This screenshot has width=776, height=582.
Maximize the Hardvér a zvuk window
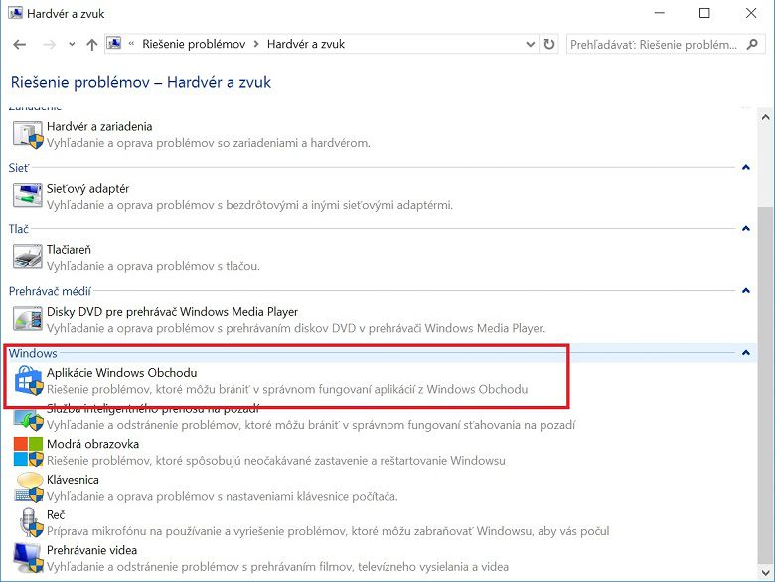[x=704, y=13]
